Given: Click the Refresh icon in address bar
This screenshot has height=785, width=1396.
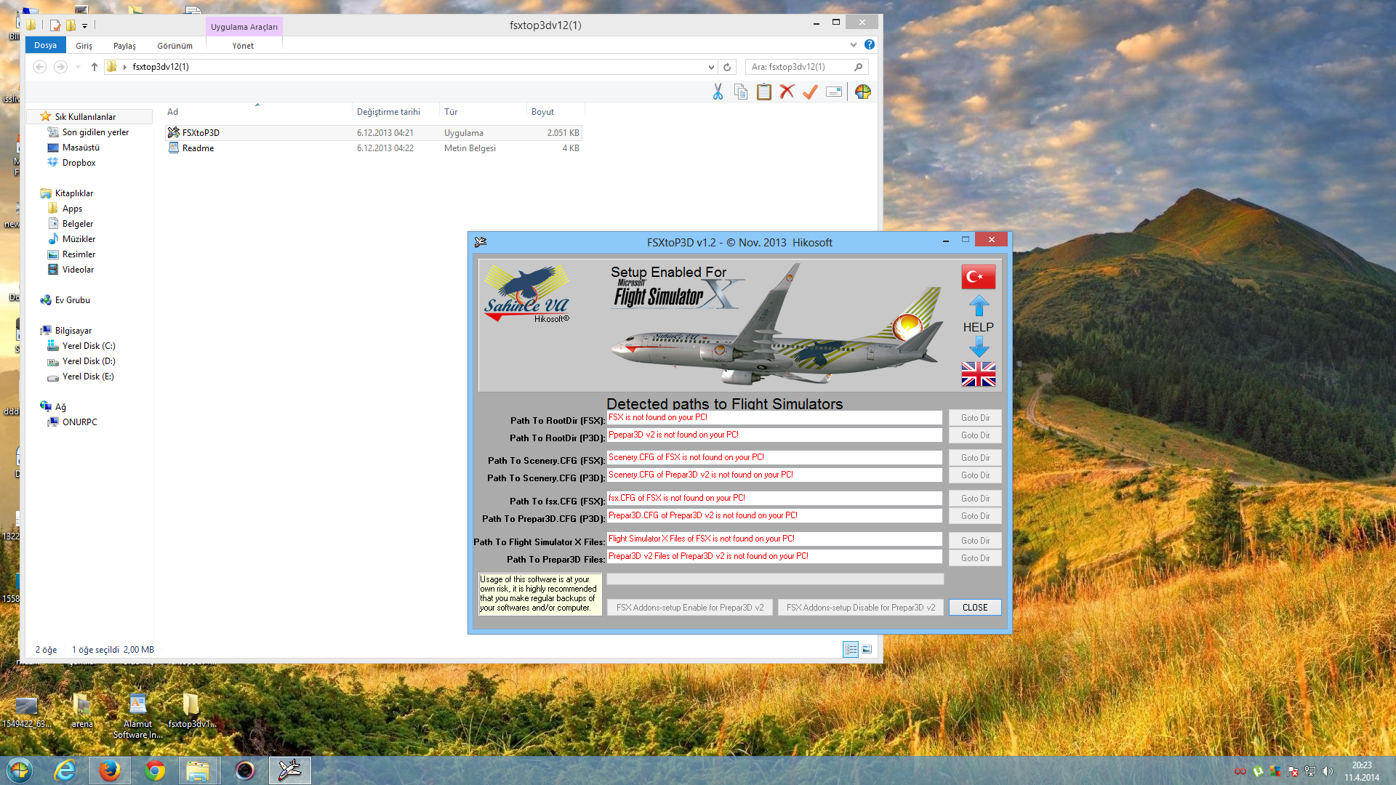Looking at the screenshot, I should (727, 67).
